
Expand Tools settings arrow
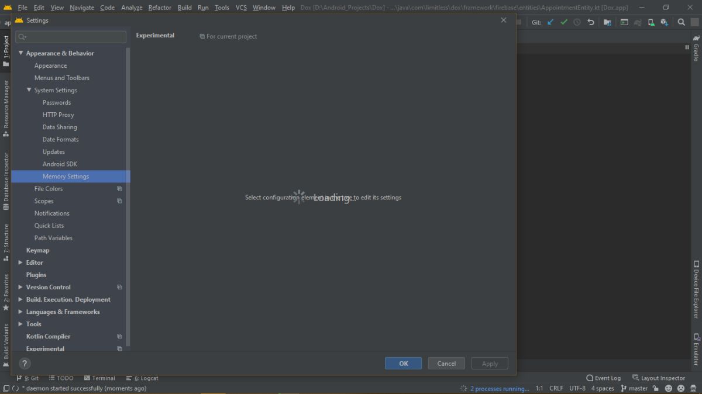point(20,324)
